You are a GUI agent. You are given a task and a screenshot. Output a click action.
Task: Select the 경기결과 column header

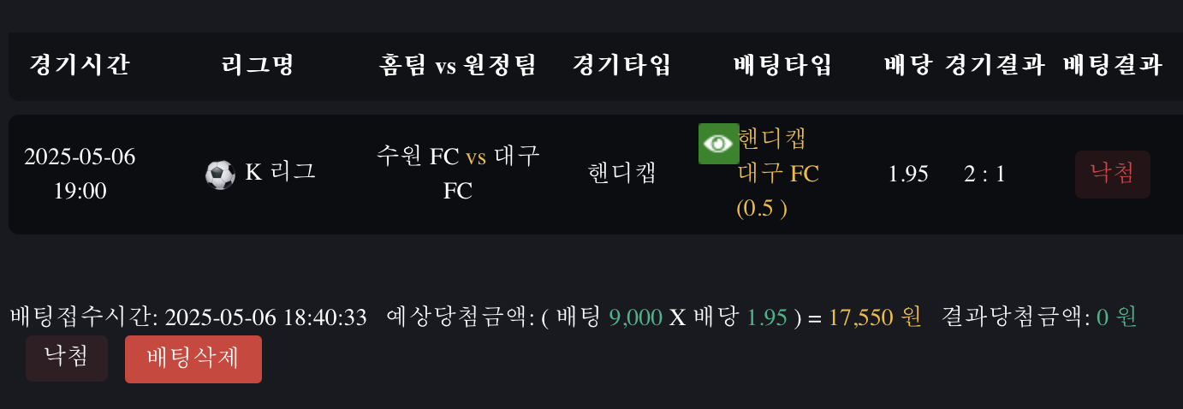point(996,65)
